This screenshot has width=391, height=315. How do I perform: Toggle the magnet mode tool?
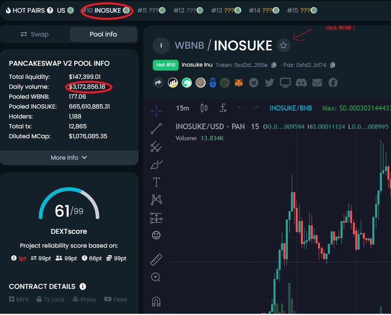tap(156, 301)
